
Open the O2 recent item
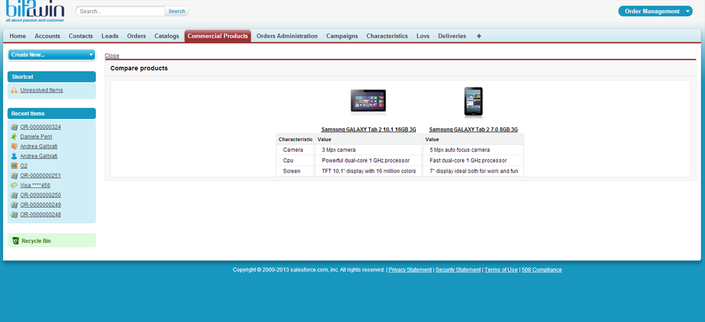click(24, 166)
